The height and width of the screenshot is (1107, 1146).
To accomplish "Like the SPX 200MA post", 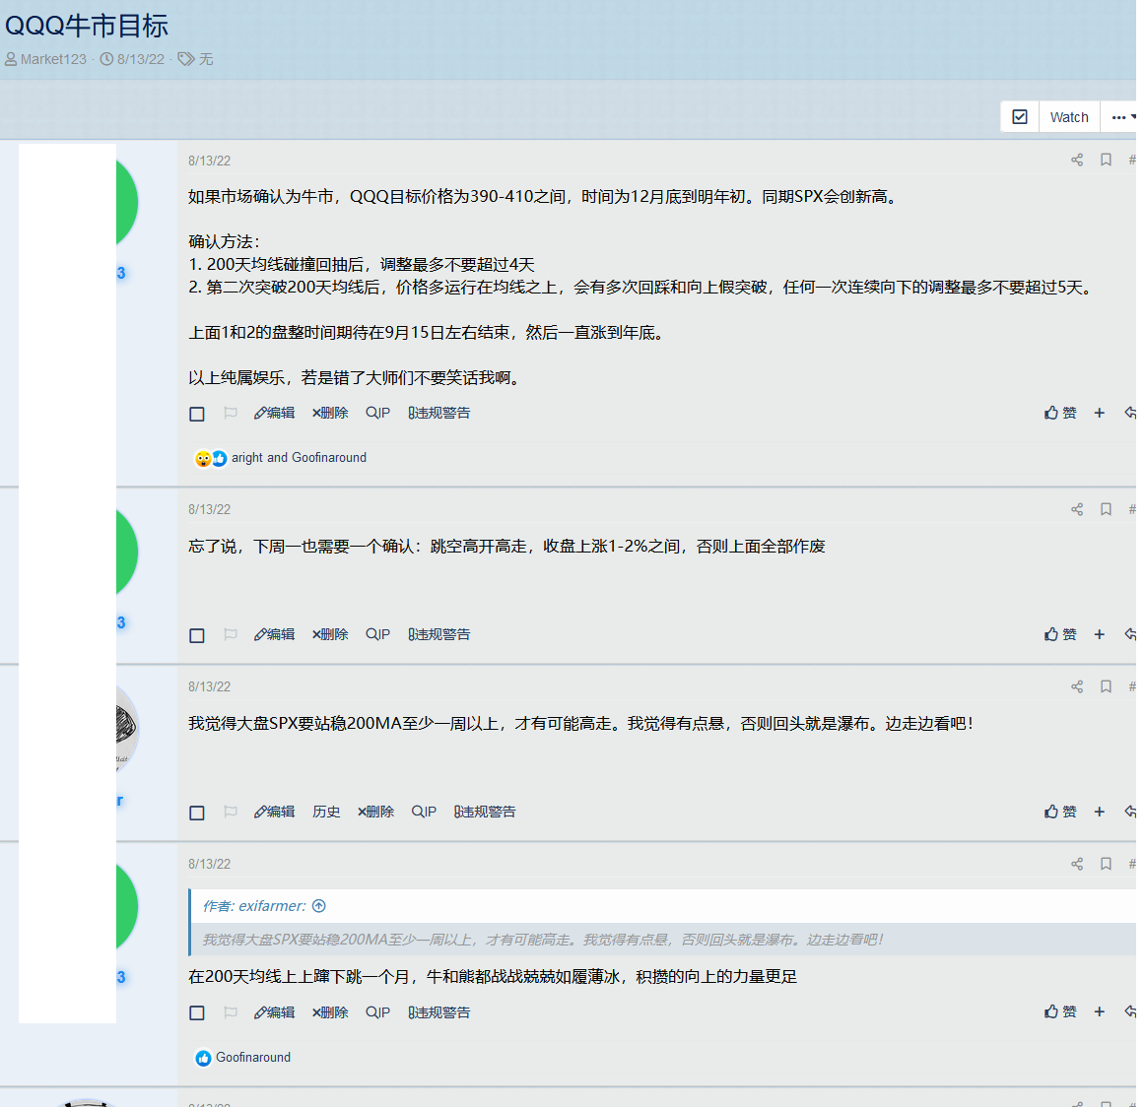I will click(x=1059, y=812).
